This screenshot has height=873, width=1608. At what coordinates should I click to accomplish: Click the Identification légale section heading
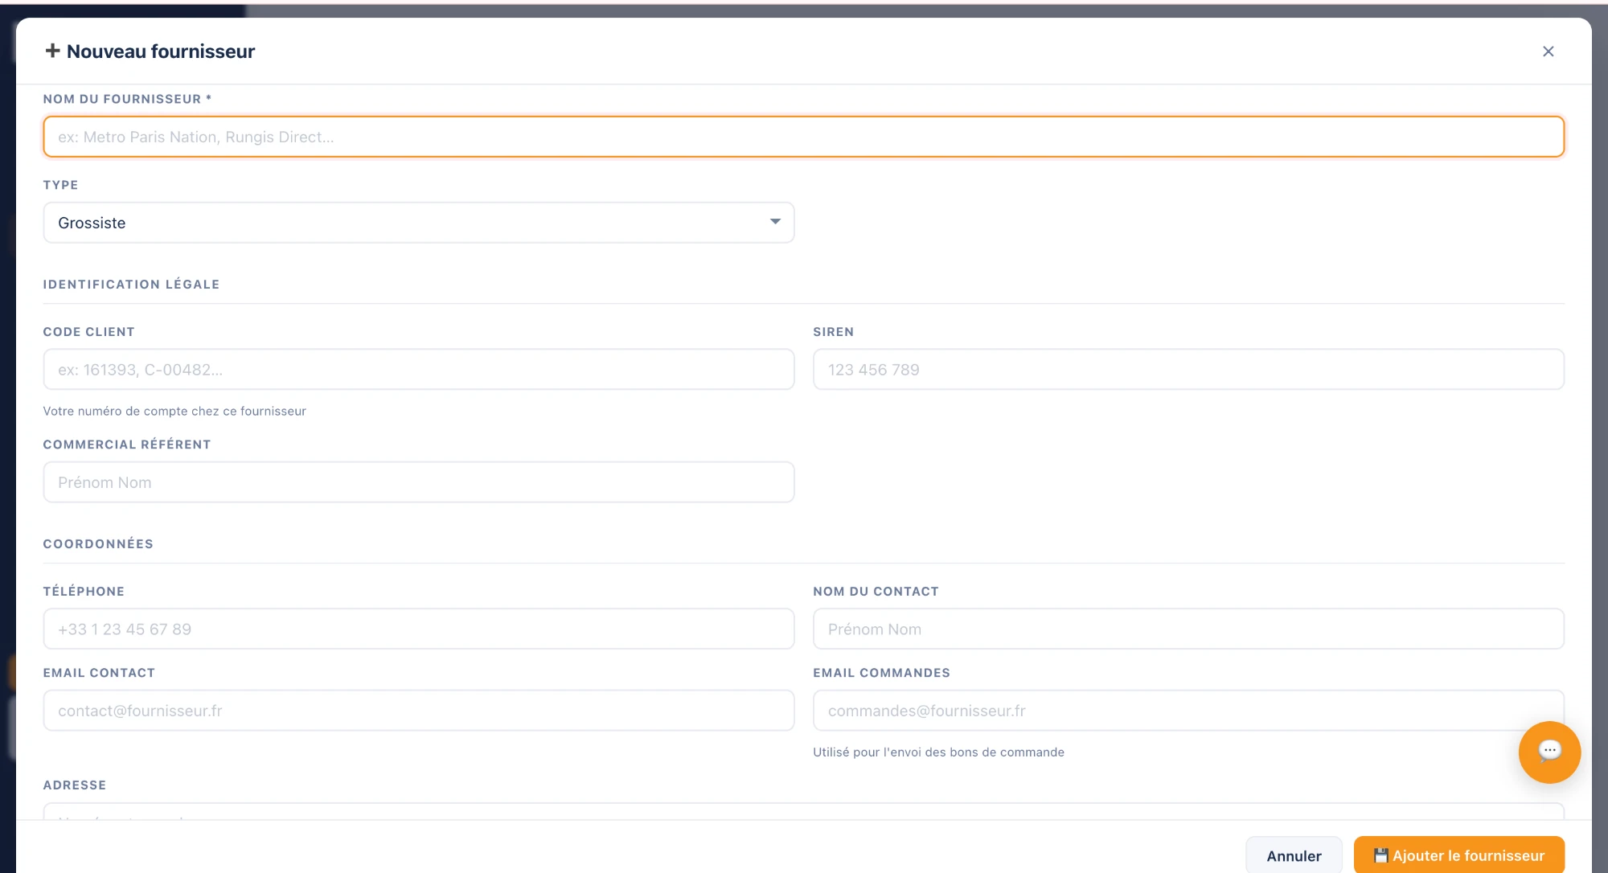coord(131,285)
